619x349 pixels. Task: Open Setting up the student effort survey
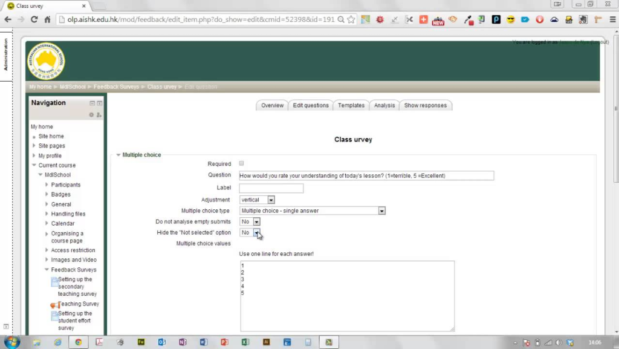click(x=75, y=321)
